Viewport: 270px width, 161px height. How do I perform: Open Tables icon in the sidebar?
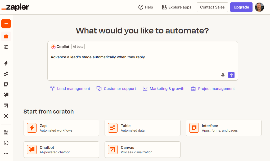click(x=6, y=74)
